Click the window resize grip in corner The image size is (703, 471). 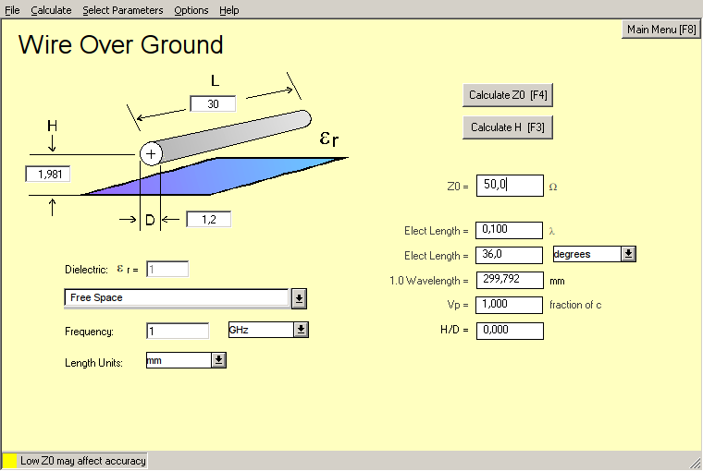coord(696,464)
